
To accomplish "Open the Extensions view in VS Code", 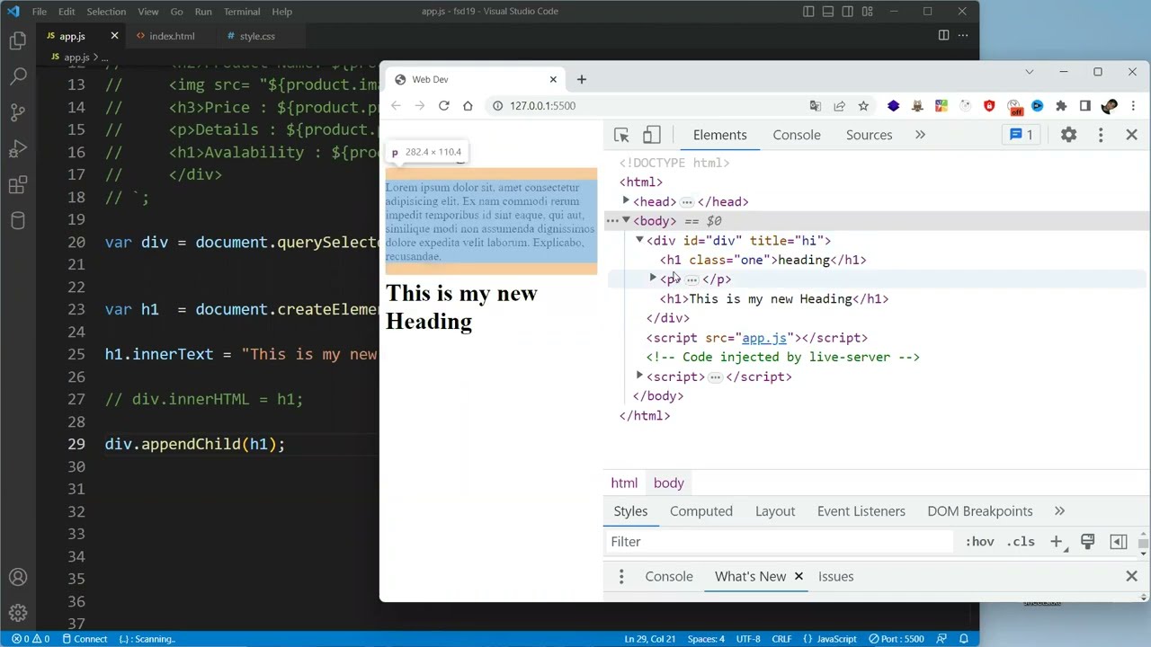I will click(18, 185).
